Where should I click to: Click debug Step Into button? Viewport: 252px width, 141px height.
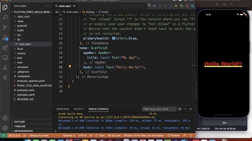click(165, 6)
